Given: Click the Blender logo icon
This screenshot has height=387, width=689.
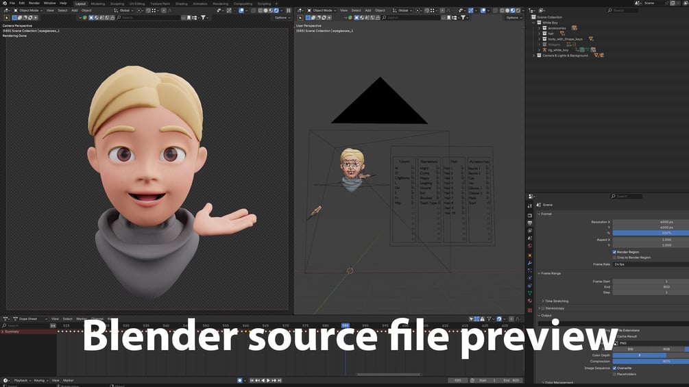Looking at the screenshot, I should coord(4,3).
